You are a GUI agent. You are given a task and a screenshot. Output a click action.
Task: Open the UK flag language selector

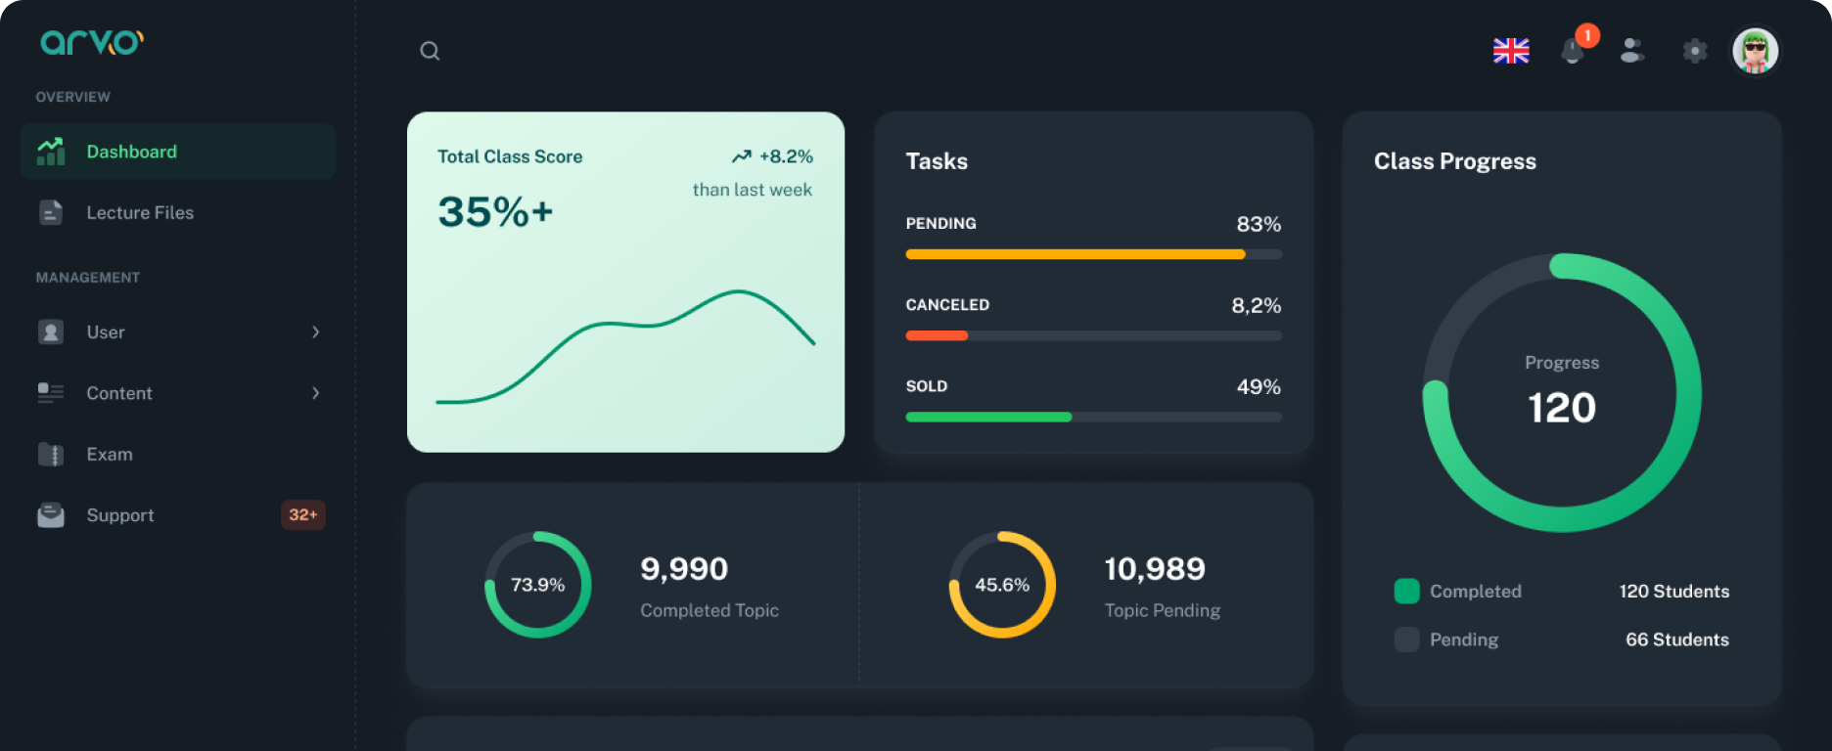pos(1510,51)
